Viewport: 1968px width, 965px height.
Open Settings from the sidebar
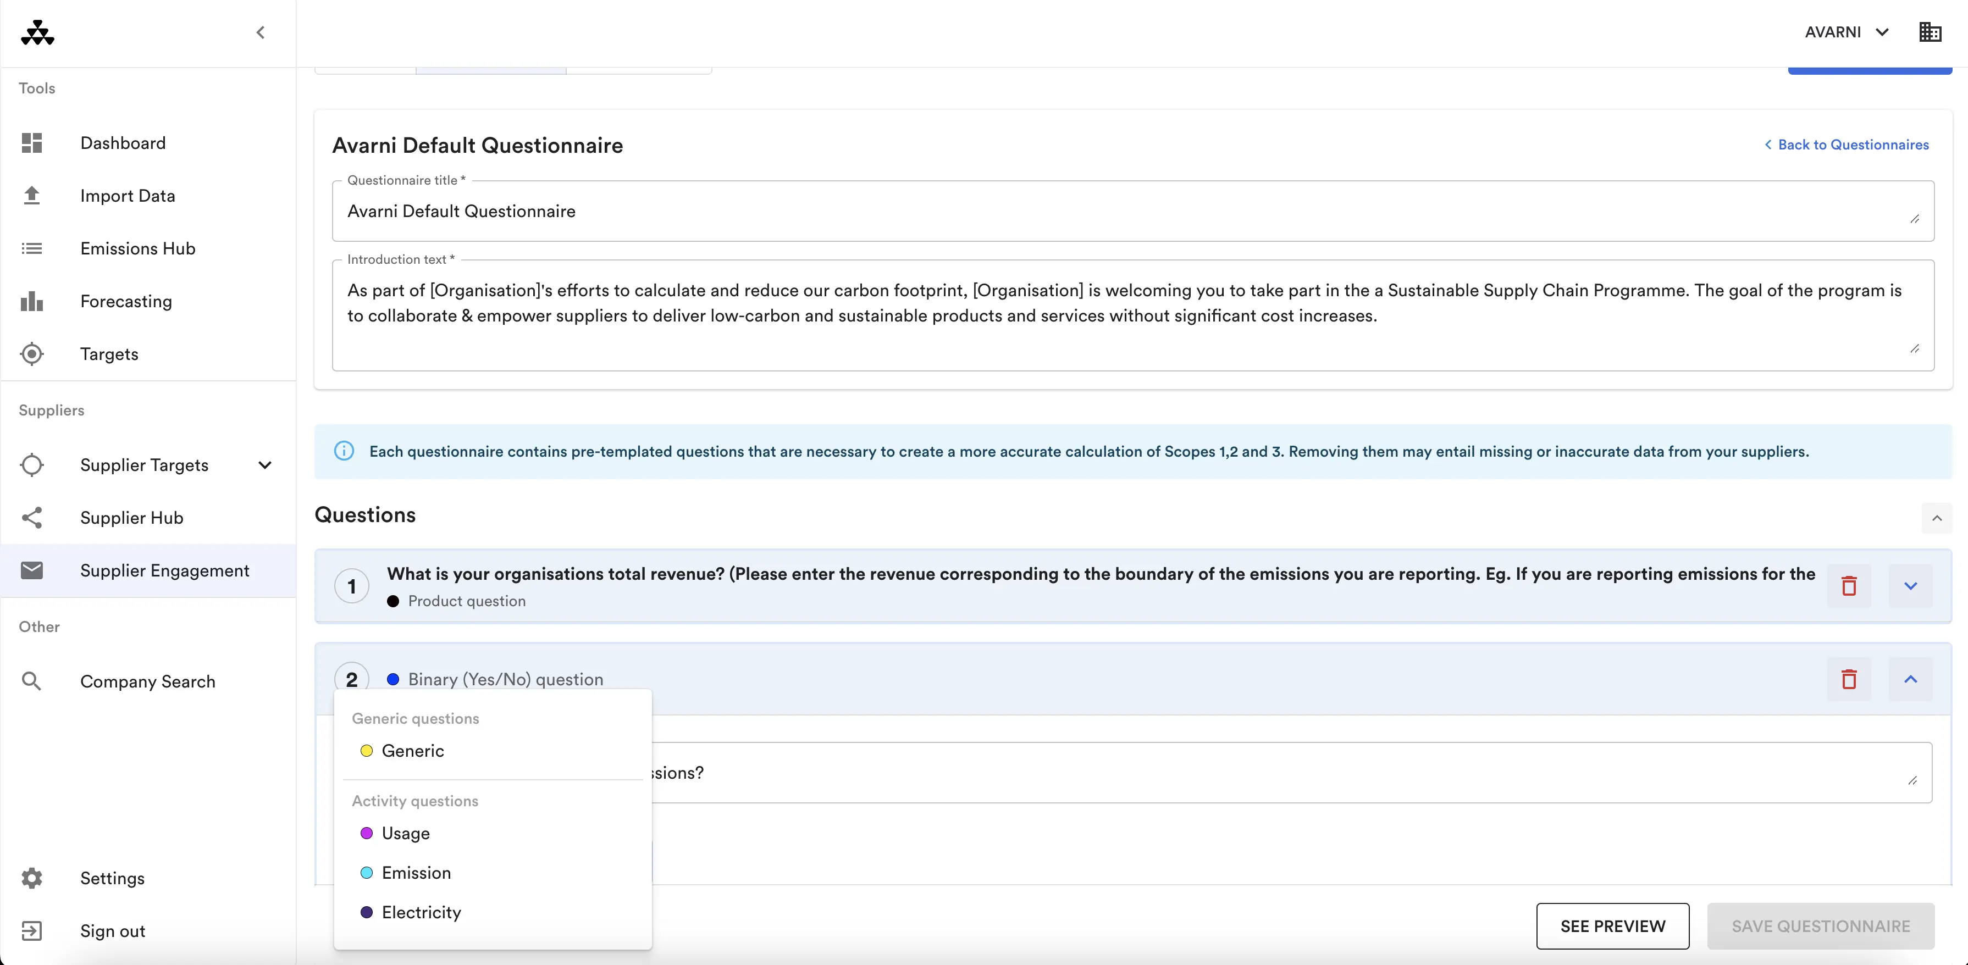[148, 878]
